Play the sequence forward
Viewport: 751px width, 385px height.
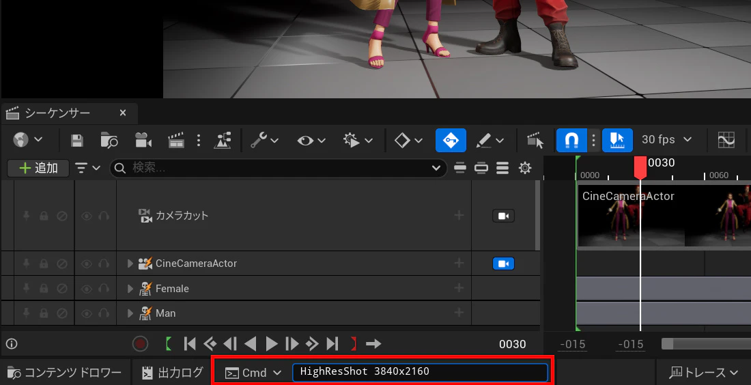pos(272,344)
